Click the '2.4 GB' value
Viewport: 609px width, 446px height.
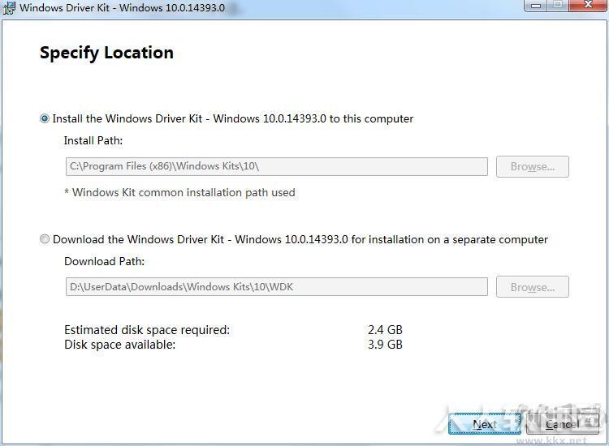click(385, 330)
